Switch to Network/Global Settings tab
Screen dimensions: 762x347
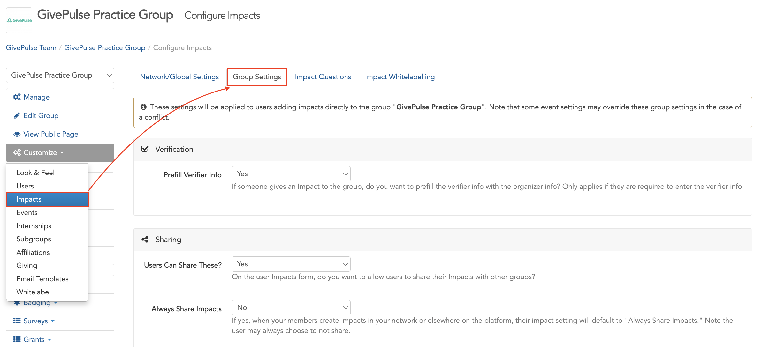coord(179,77)
